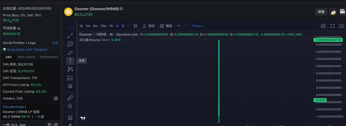This screenshot has width=346, height=126.
Task: Switch to the 24H tab
Action: [9, 57]
